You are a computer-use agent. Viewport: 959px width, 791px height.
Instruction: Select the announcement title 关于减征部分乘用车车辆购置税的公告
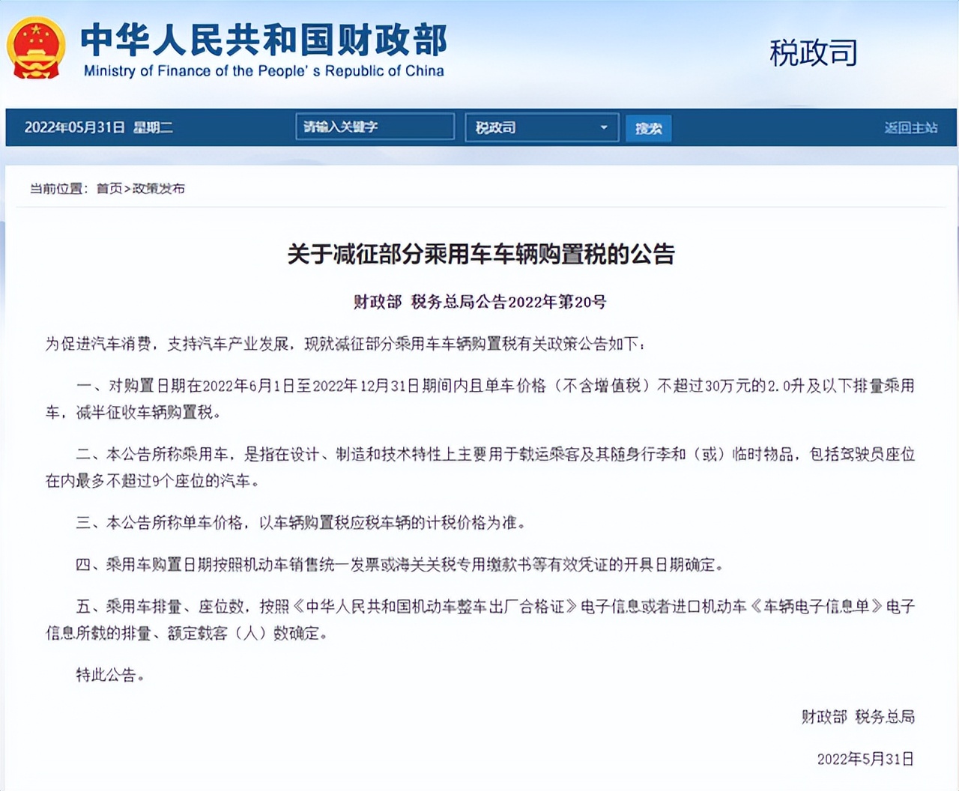[x=479, y=254]
